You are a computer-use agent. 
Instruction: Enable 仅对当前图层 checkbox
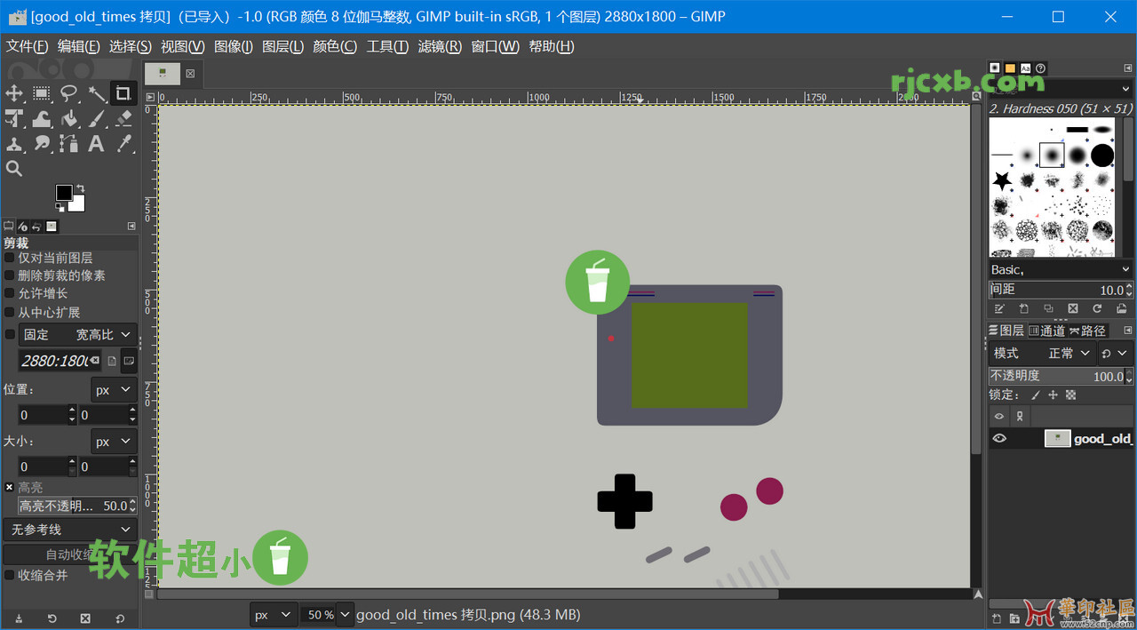tap(10, 258)
